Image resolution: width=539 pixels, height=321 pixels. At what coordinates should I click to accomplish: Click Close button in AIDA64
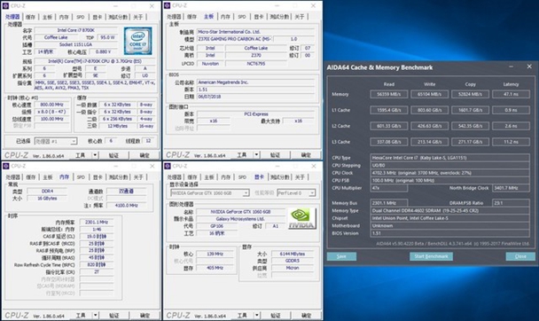point(520,256)
